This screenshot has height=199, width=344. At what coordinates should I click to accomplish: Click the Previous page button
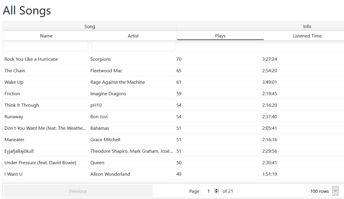pyautogui.click(x=78, y=191)
